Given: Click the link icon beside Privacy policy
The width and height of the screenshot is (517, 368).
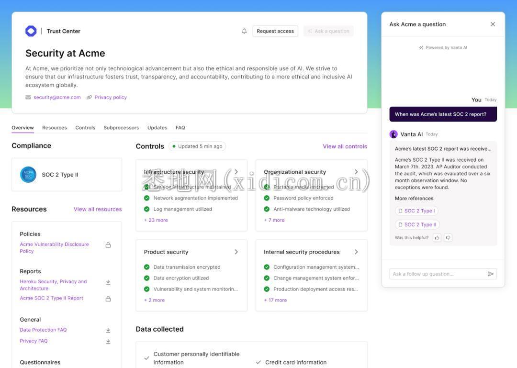Looking at the screenshot, I should pyautogui.click(x=89, y=97).
